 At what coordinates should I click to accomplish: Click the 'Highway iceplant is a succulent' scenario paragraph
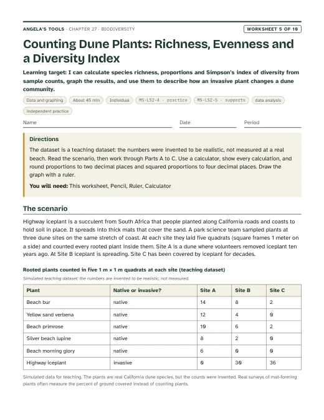[x=161, y=238]
